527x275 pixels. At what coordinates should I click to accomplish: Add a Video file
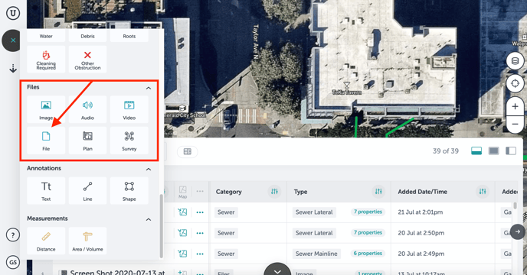(x=129, y=110)
